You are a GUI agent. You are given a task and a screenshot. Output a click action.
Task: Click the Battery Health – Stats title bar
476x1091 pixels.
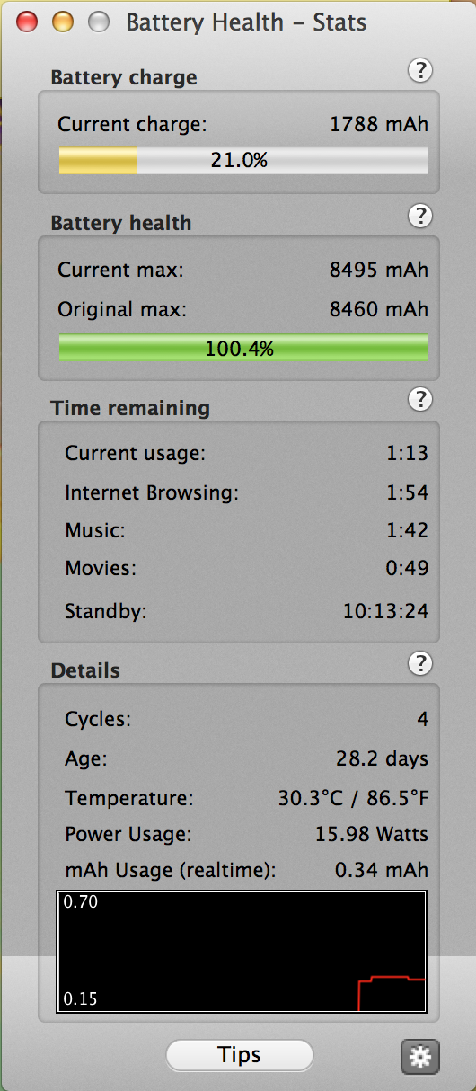click(246, 22)
